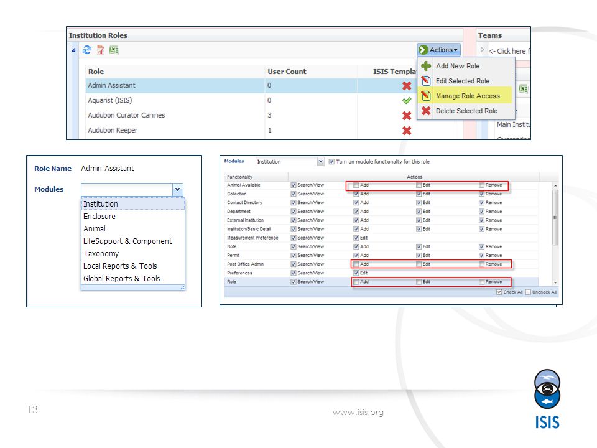This screenshot has height=448, width=597.
Task: Pick LifeSupport & Component from Modules list
Action: (x=133, y=241)
